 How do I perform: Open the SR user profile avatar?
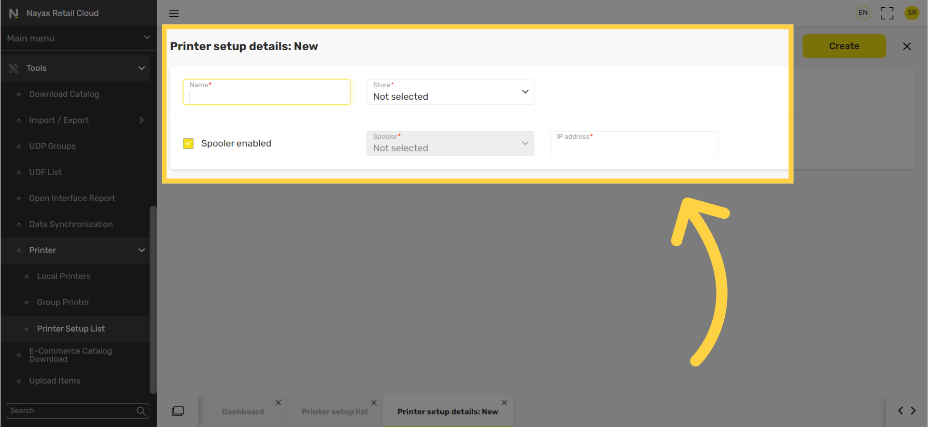point(912,13)
